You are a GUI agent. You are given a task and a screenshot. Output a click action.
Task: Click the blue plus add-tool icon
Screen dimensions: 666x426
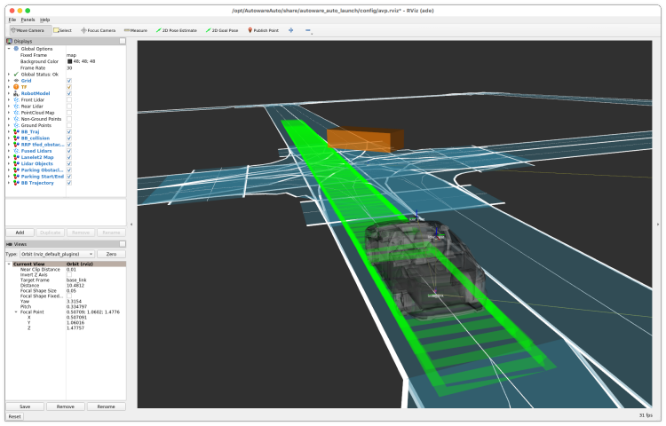click(x=291, y=29)
